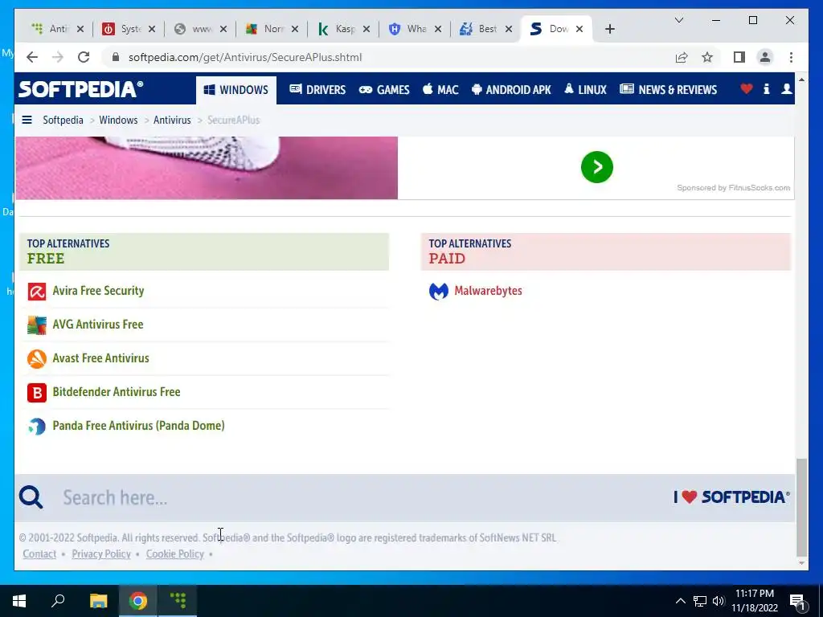This screenshot has height=617, width=823.
Task: Open the Android APK category
Action: click(511, 90)
